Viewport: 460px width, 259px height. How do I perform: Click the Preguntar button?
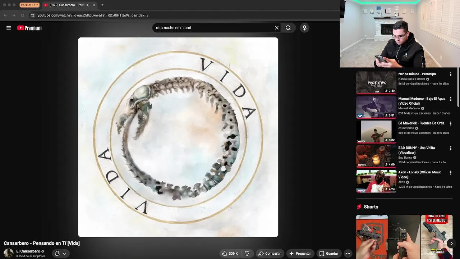click(x=300, y=254)
